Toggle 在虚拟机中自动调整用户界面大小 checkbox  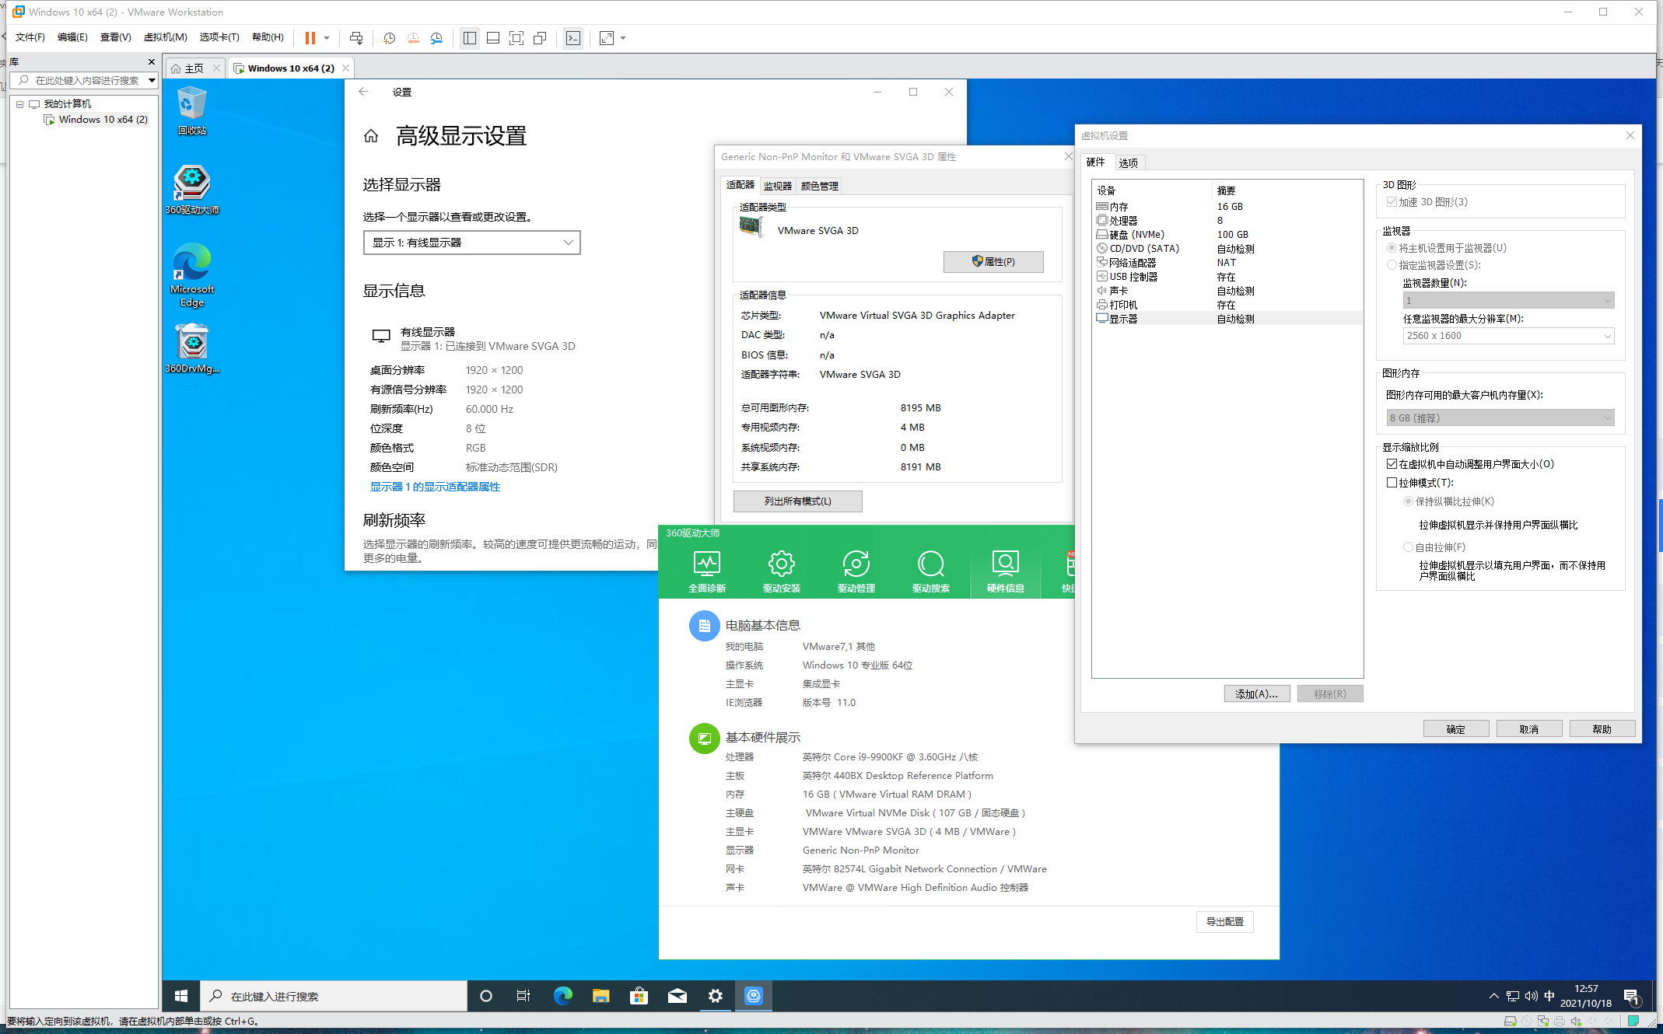(1392, 464)
